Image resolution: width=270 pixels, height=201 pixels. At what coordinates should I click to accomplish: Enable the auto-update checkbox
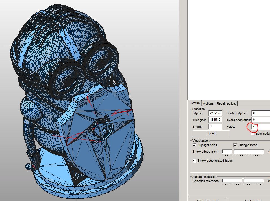pyautogui.click(x=252, y=133)
